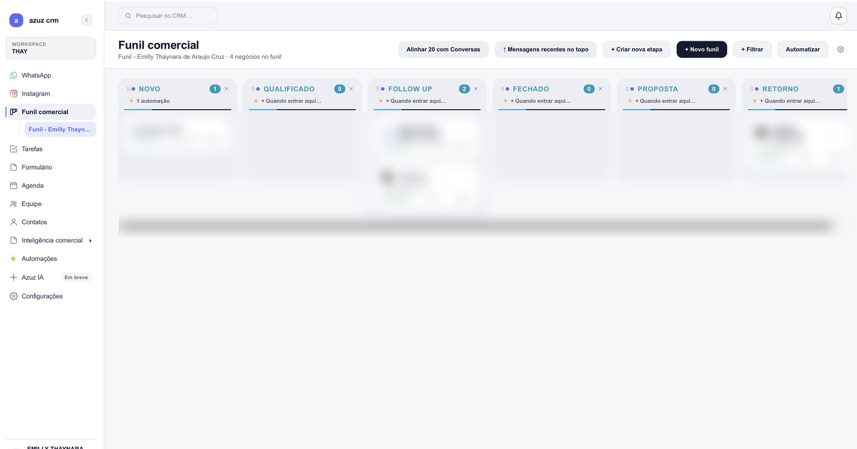The width and height of the screenshot is (857, 449).
Task: Remove the PROPOSTA stage with its X
Action: 725,89
